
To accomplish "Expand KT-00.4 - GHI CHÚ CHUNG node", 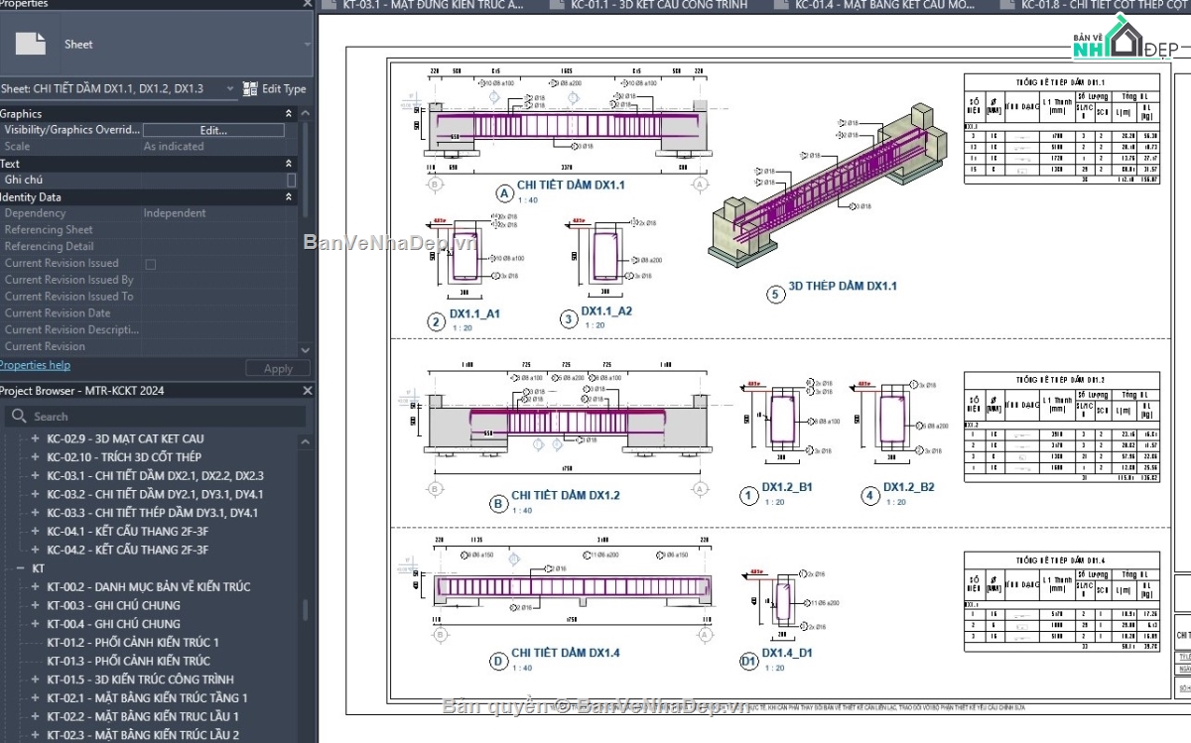I will pos(36,624).
